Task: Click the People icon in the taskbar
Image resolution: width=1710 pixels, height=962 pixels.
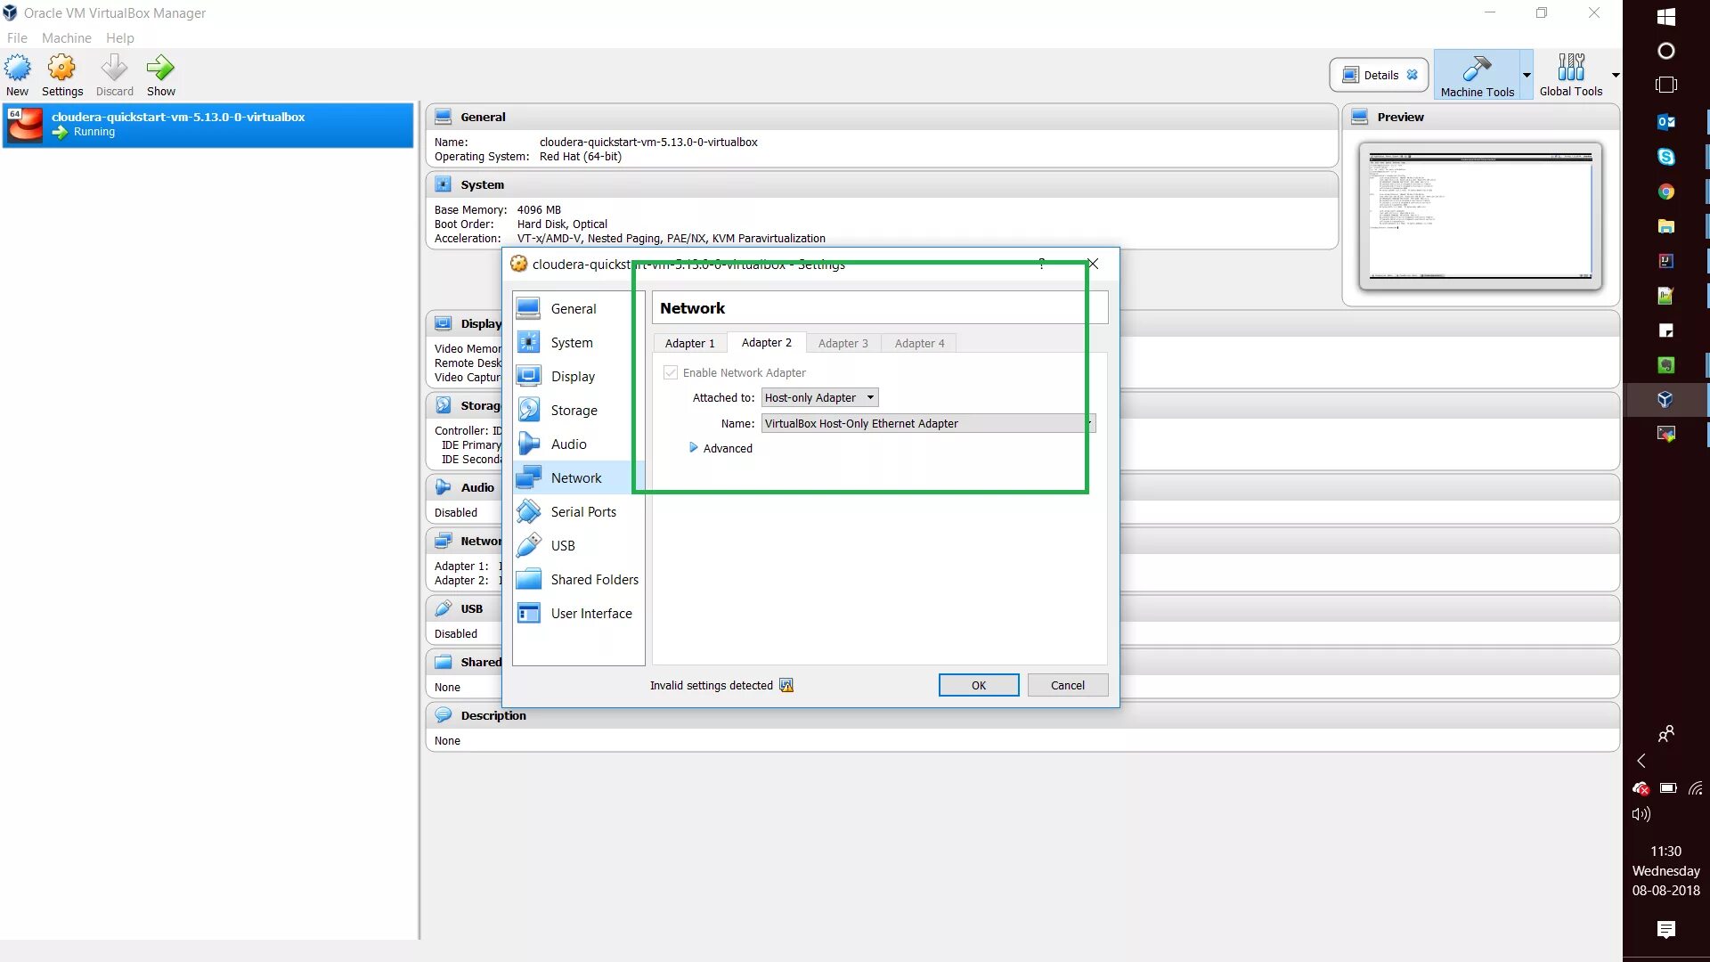Action: pyautogui.click(x=1666, y=733)
